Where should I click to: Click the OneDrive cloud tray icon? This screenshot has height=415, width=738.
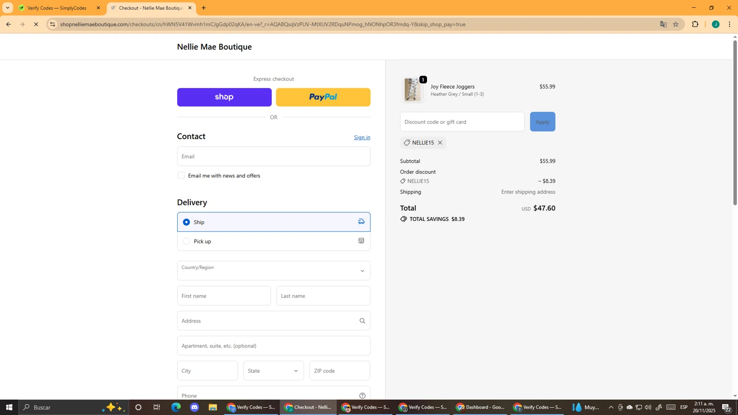coord(629,407)
